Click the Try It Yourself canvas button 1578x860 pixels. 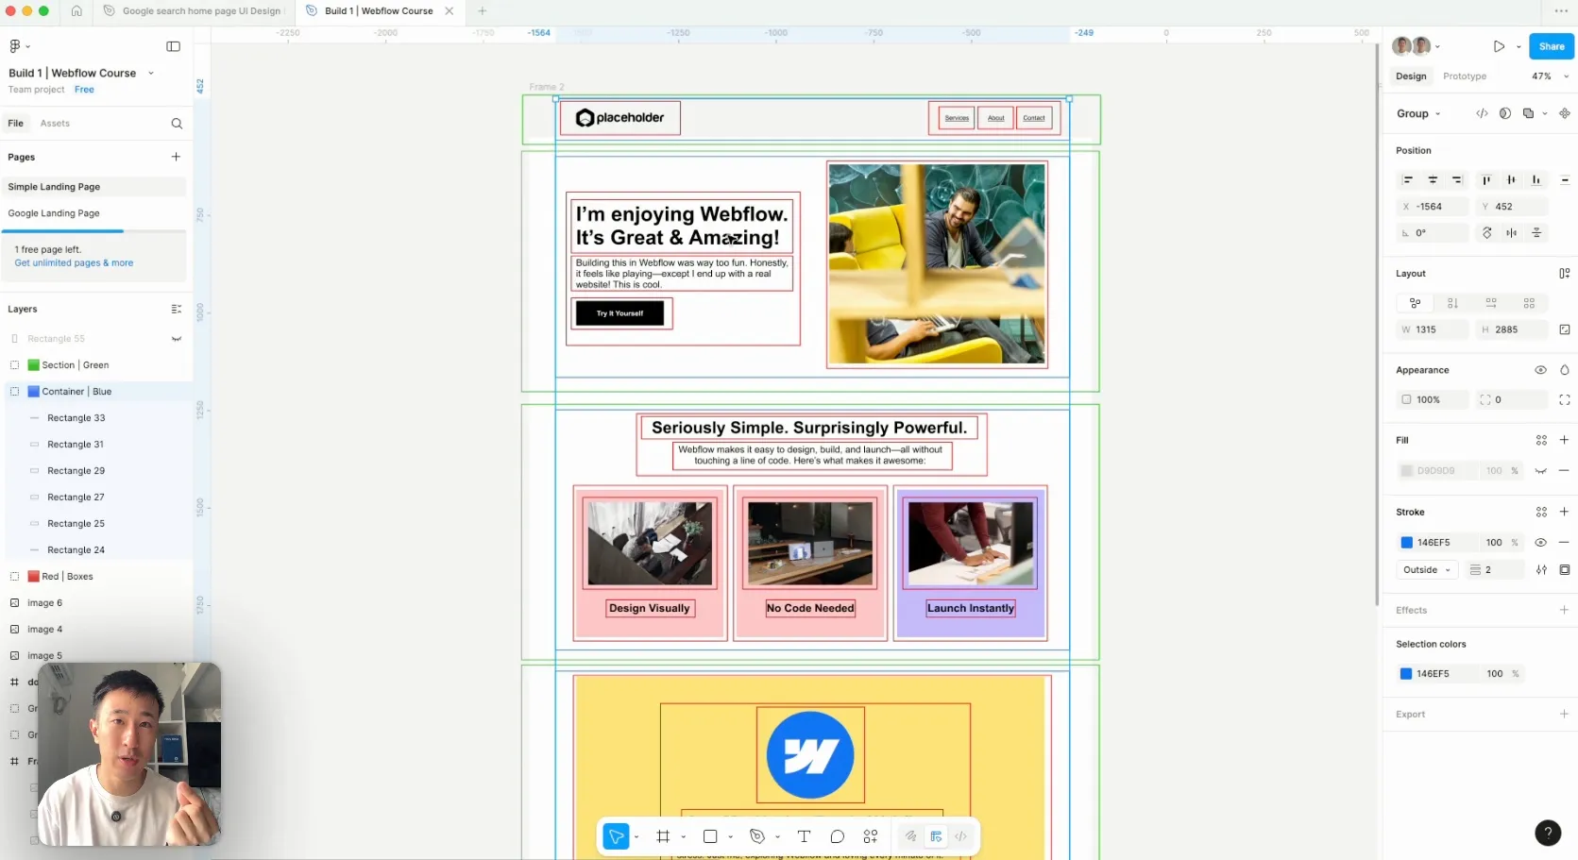tap(619, 313)
